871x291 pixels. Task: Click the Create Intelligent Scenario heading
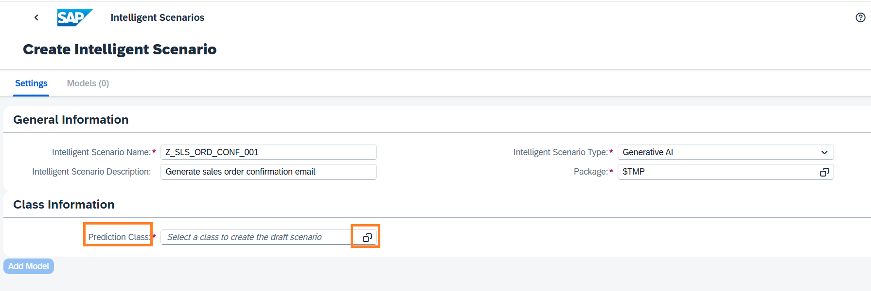(120, 49)
